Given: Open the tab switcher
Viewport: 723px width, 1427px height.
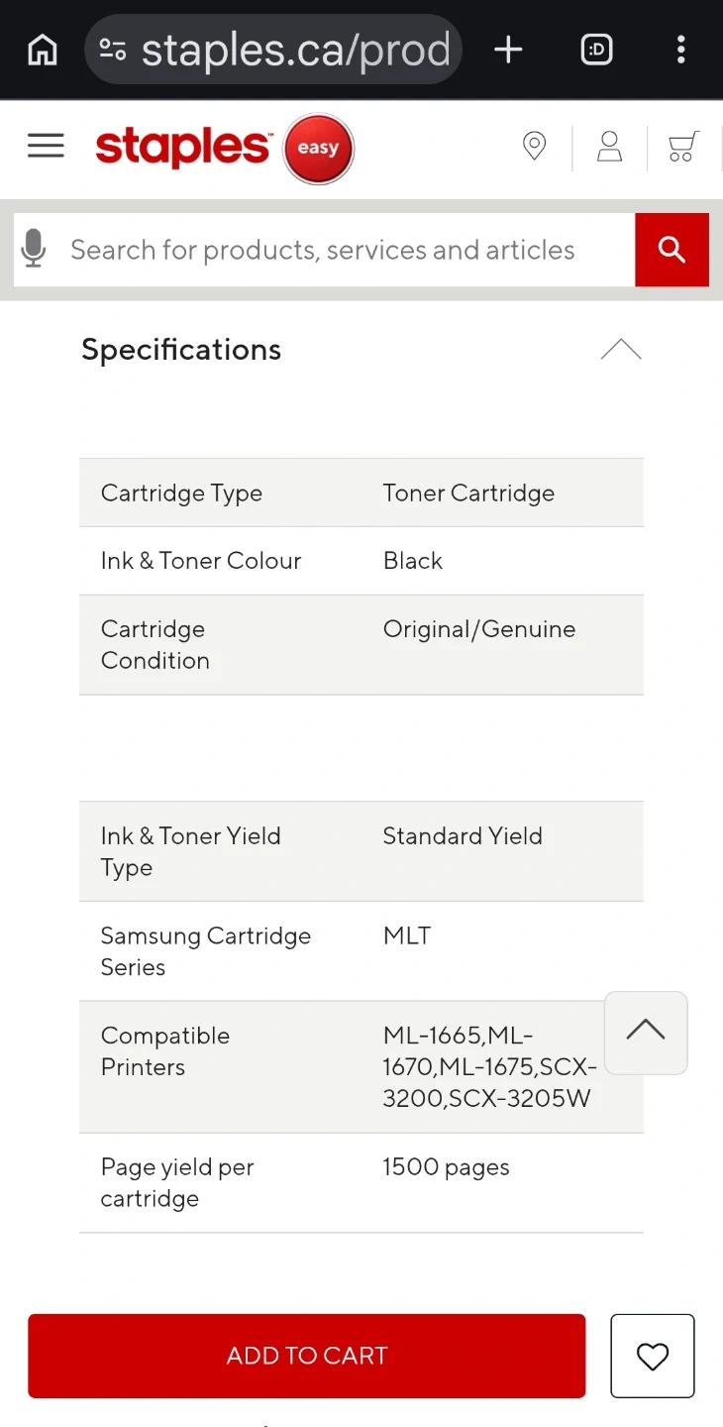Looking at the screenshot, I should 596,50.
